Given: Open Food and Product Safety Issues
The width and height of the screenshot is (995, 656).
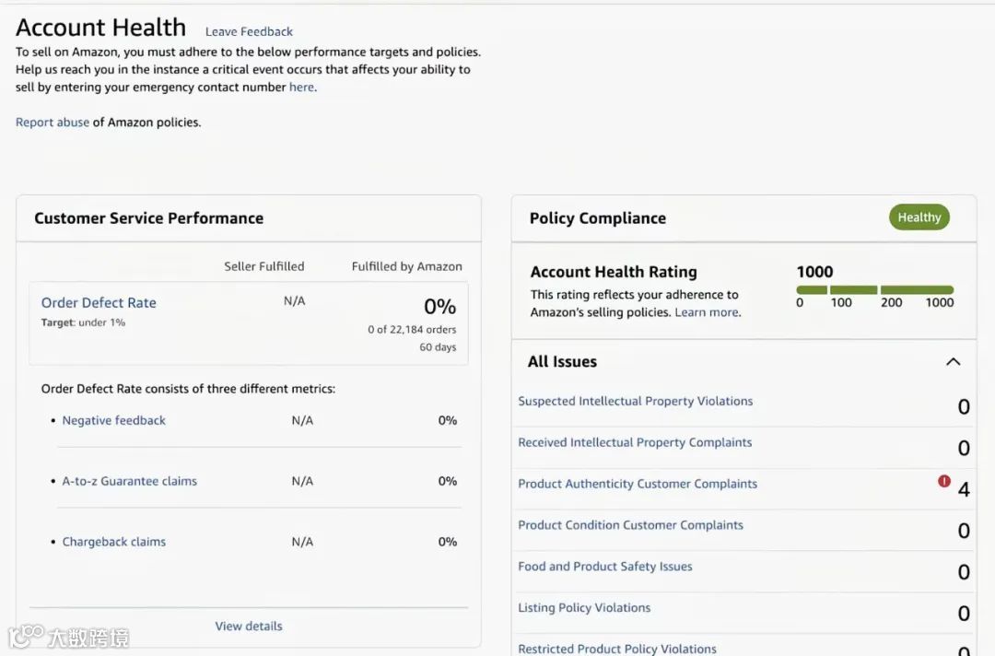Looking at the screenshot, I should [605, 567].
